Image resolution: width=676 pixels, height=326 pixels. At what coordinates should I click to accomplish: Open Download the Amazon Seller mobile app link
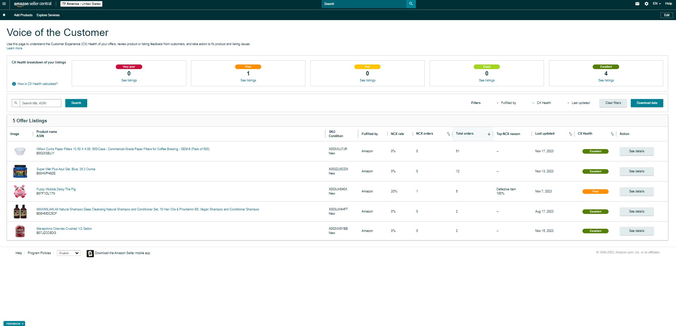[x=122, y=253]
